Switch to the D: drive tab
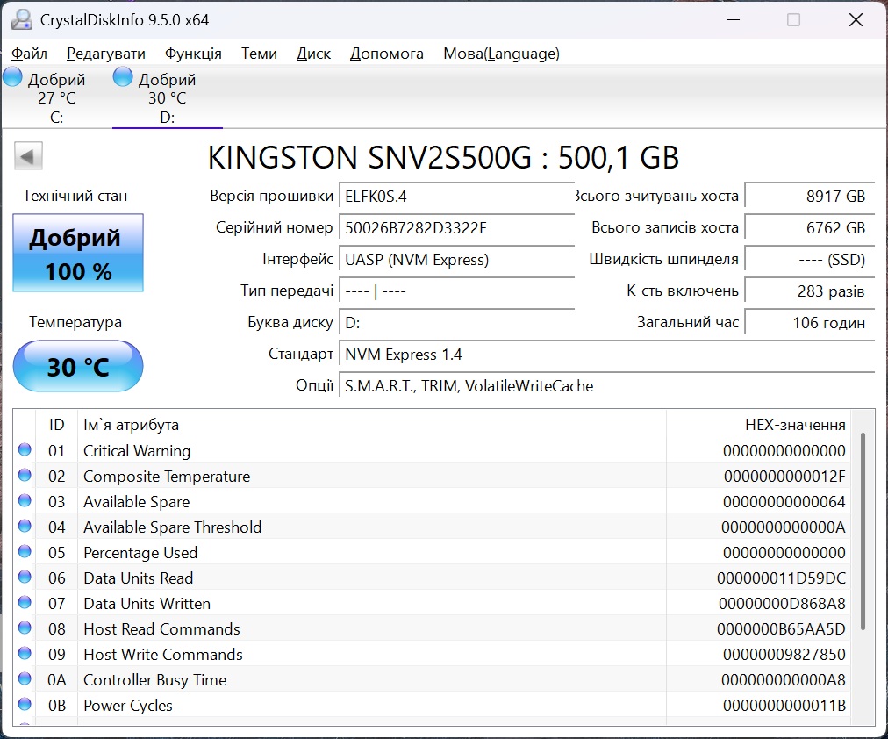888x739 pixels. pyautogui.click(x=167, y=97)
